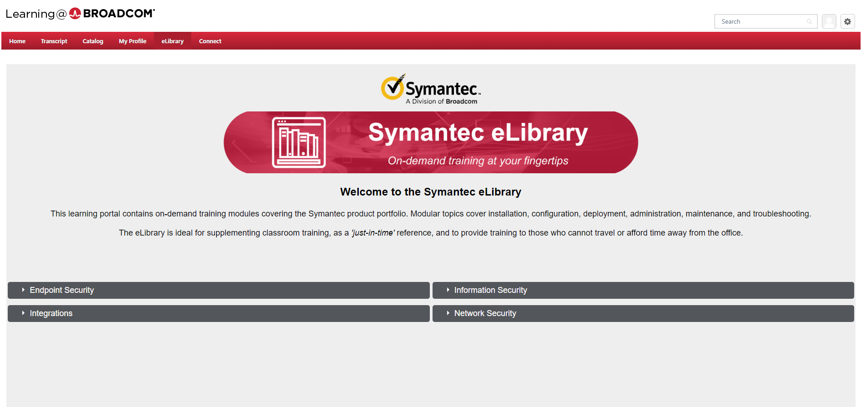
Task: Click the bookshelf icon in the banner
Action: click(299, 142)
